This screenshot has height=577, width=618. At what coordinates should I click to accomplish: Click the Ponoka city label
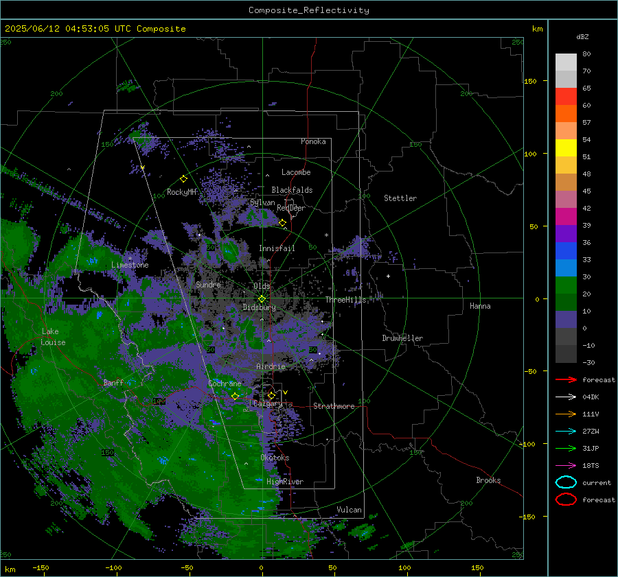(x=313, y=141)
